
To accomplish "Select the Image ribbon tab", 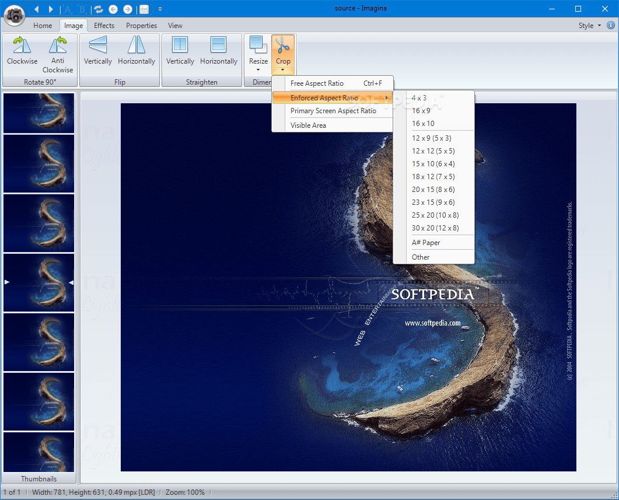I will point(74,26).
